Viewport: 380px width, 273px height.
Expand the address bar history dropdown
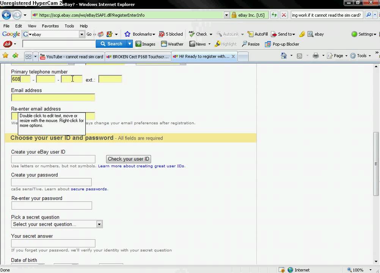click(x=226, y=15)
